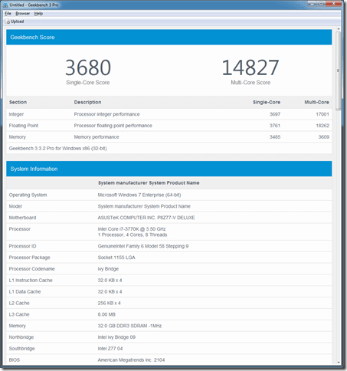Click the Geekbench 3.3.2 Pro version line

[58, 149]
